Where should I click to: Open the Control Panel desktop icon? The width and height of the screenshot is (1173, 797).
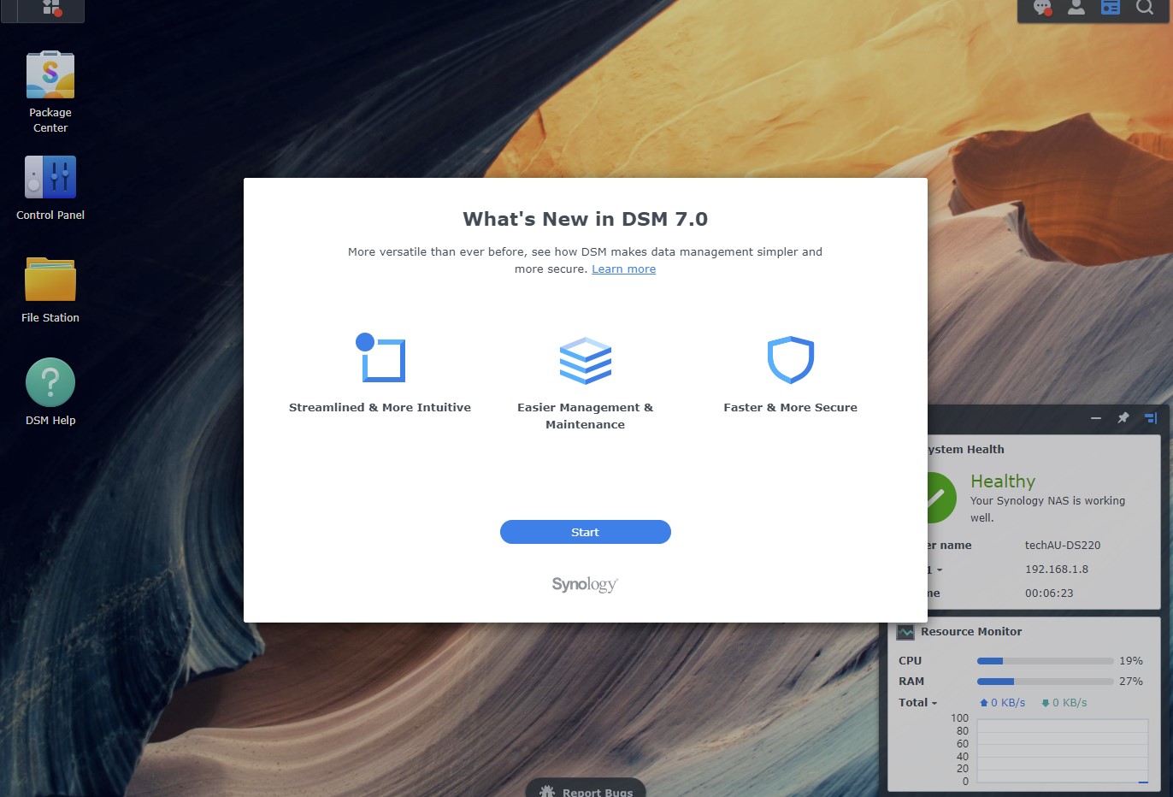point(50,177)
